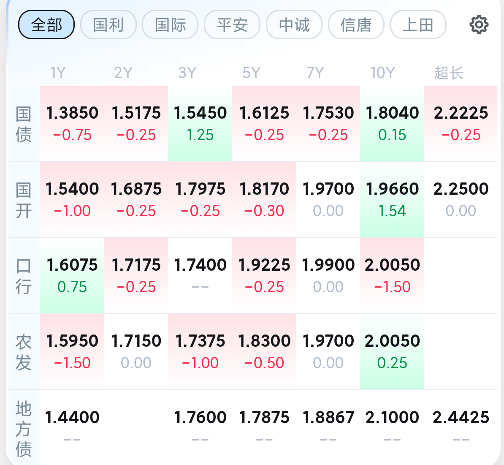
Task: Choose the 中诚 tab
Action: [x=294, y=25]
